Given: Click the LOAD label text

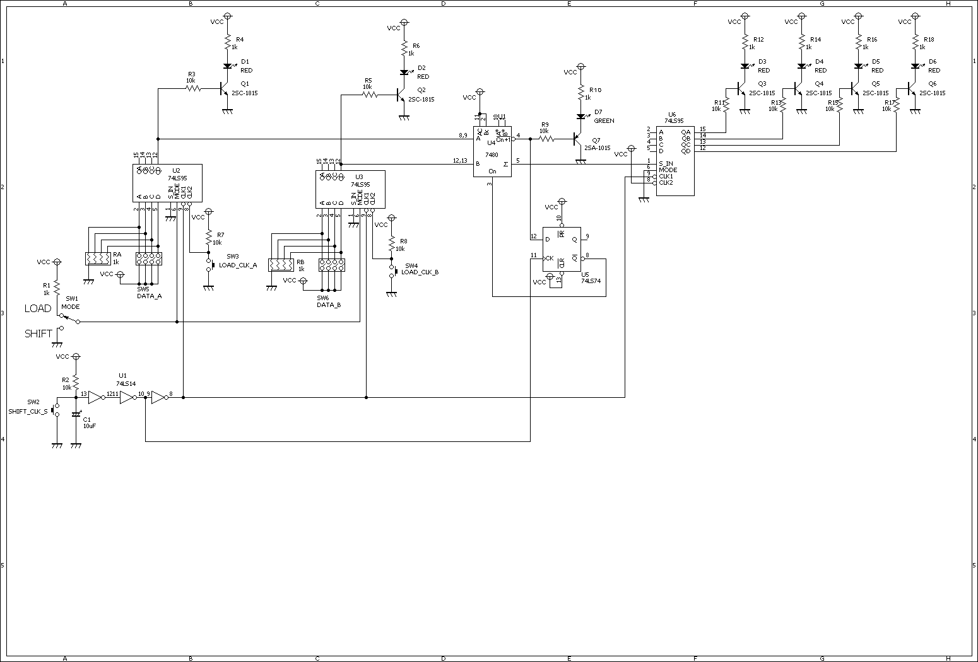Looking at the screenshot, I should (x=38, y=309).
